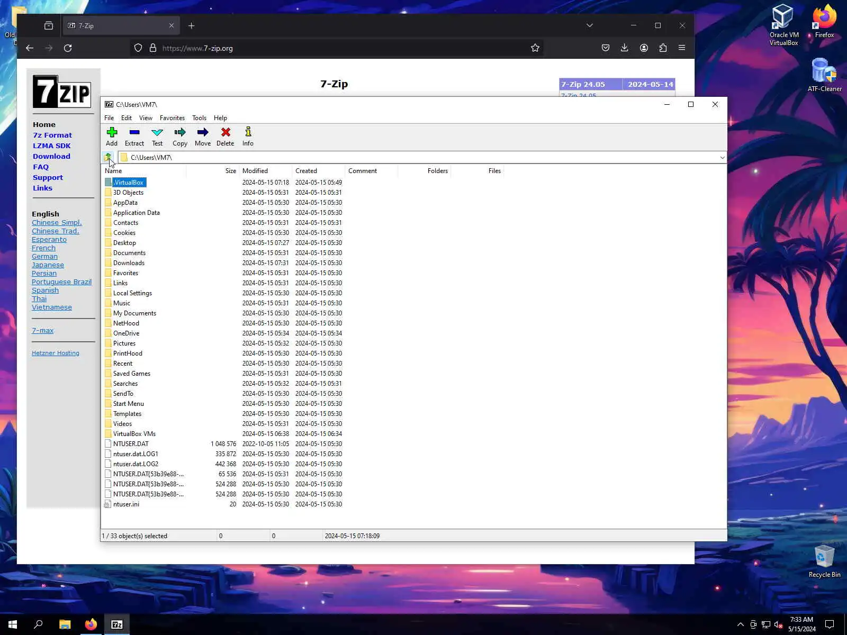Reload the Firefox page
The width and height of the screenshot is (847, 635).
[68, 48]
